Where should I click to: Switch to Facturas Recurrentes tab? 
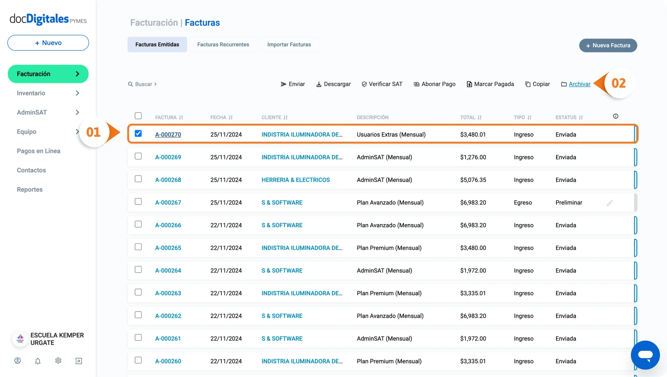(x=223, y=45)
